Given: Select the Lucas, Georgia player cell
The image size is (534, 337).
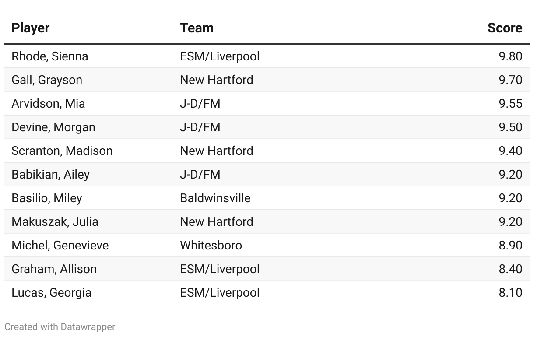Looking at the screenshot, I should [x=52, y=293].
